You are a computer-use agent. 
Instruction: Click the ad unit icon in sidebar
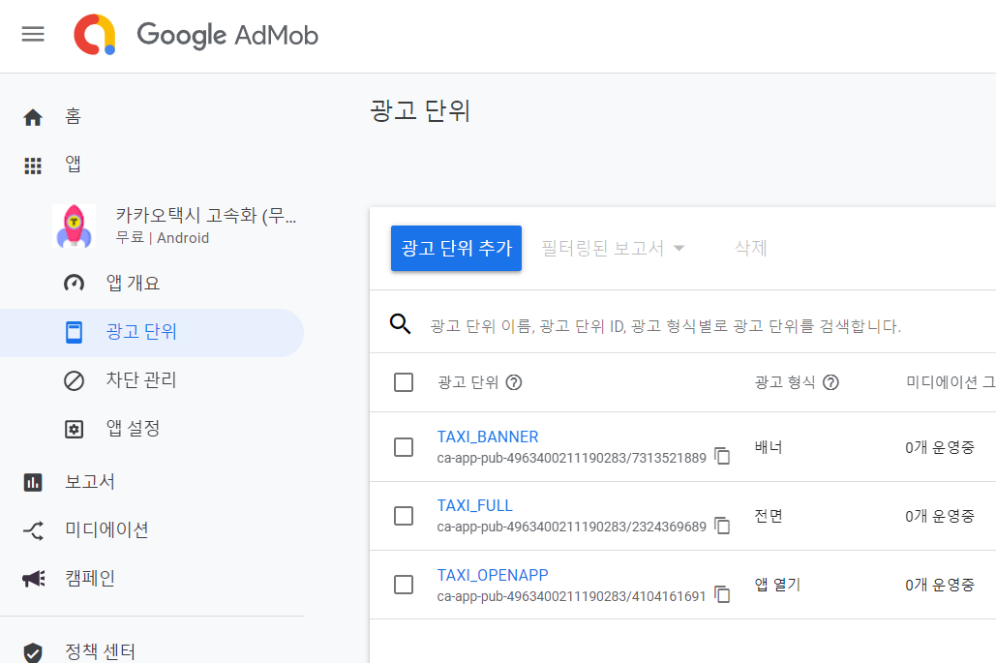click(74, 332)
